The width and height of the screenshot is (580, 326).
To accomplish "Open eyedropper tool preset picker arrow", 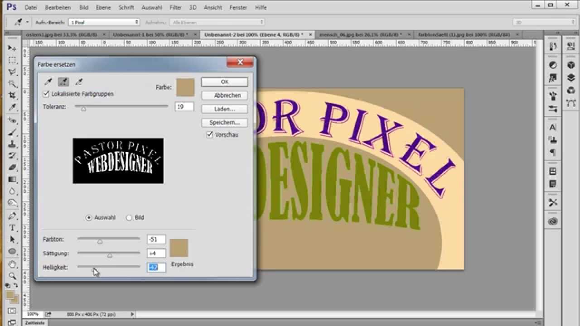I will click(27, 22).
